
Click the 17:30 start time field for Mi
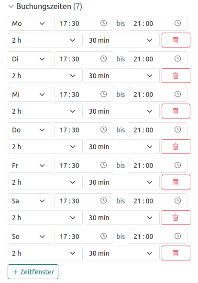tap(84, 94)
